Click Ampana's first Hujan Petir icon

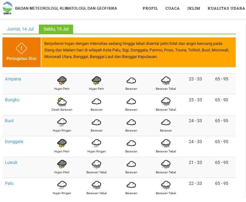62,81
